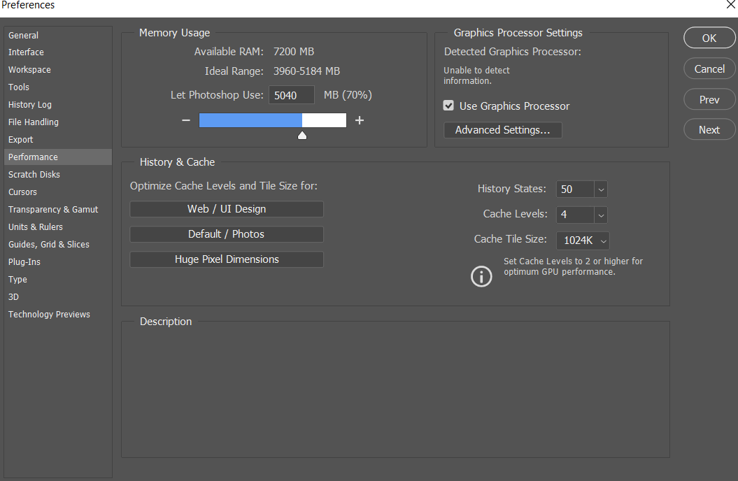Disable Use Graphics Processor
Viewport: 738px width, 481px height.
[448, 106]
